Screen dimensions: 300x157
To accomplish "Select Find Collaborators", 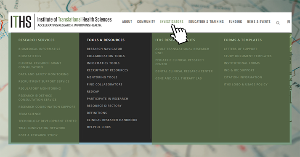I will [x=104, y=84].
